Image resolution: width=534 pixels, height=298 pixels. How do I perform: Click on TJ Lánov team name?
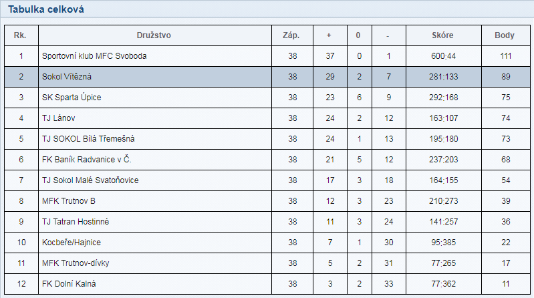click(x=59, y=118)
